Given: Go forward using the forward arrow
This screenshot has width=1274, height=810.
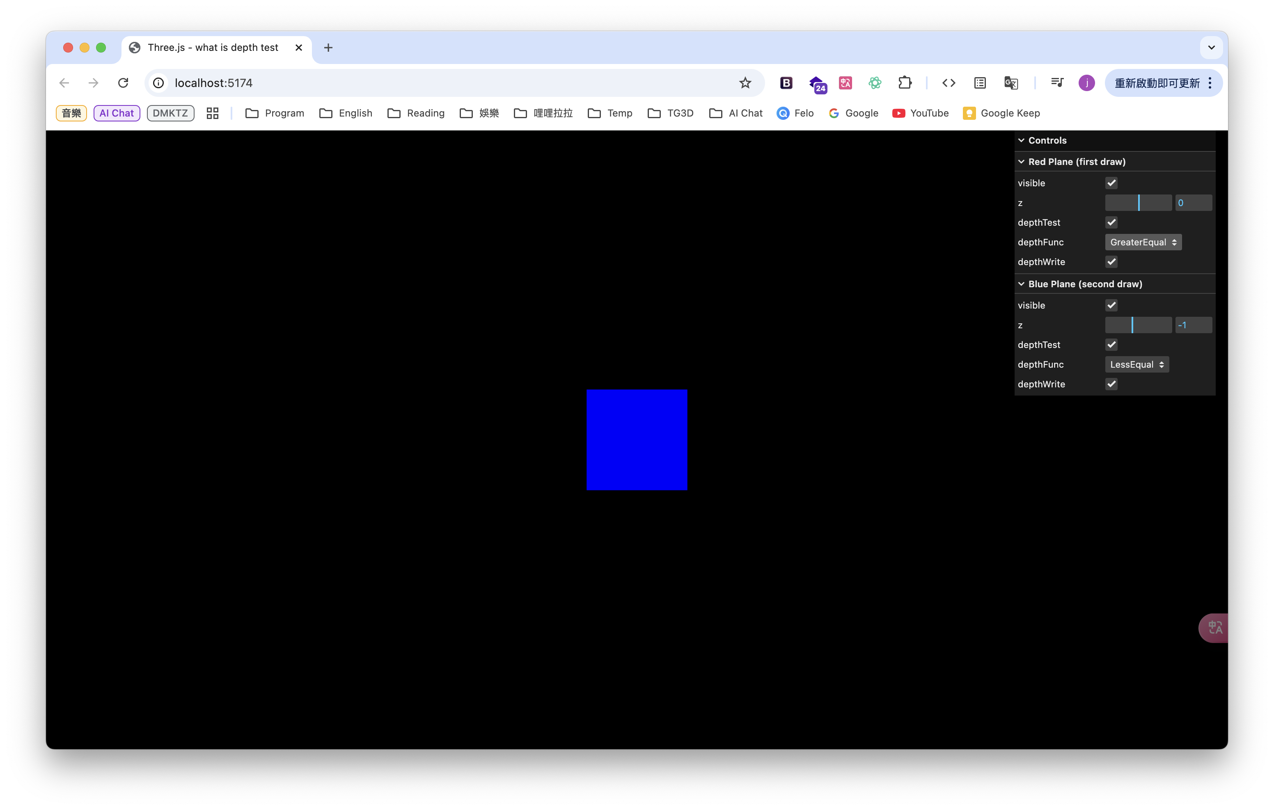Looking at the screenshot, I should [94, 83].
